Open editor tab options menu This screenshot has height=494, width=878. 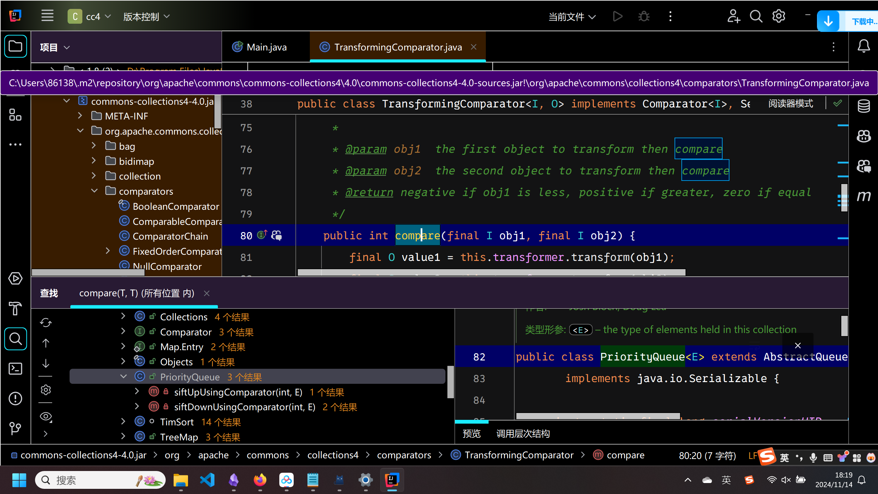click(x=833, y=47)
